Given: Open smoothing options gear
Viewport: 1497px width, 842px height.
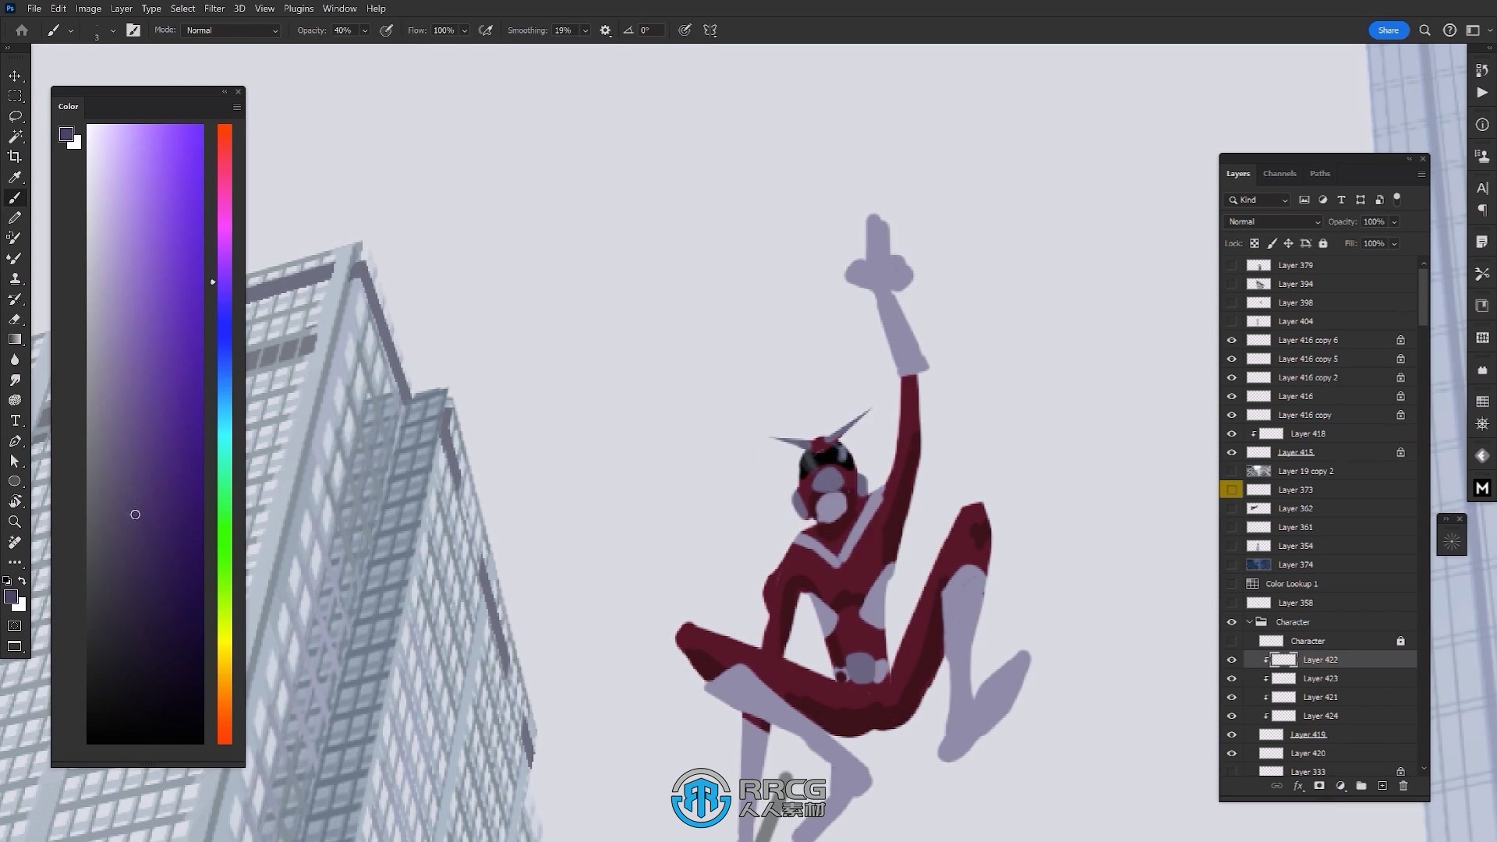Looking at the screenshot, I should (606, 30).
